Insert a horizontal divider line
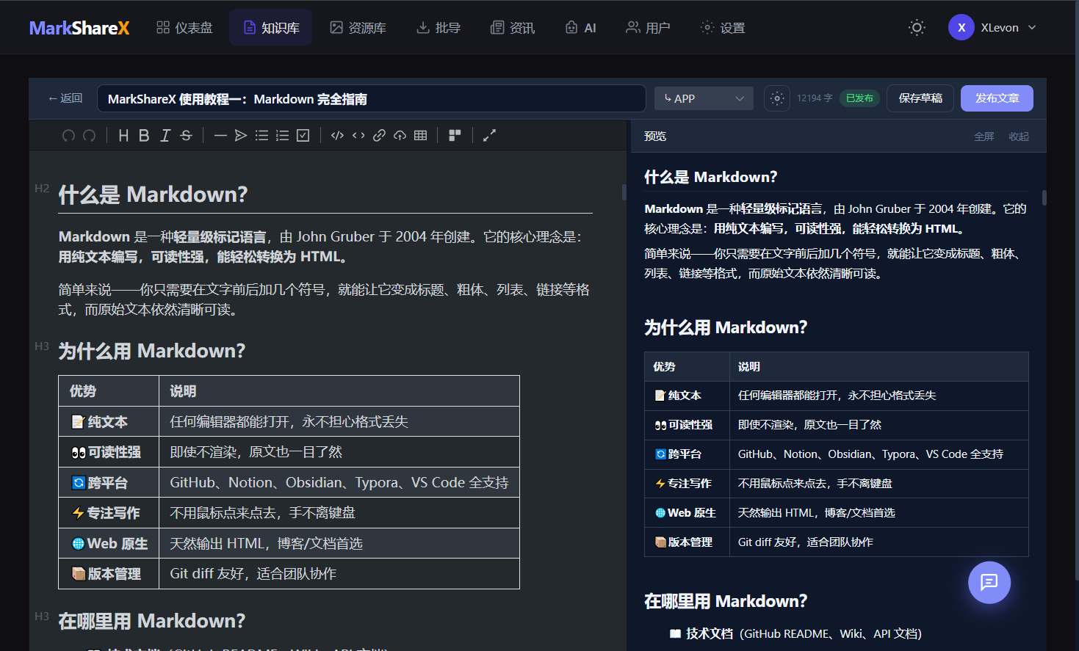The height and width of the screenshot is (651, 1079). (x=220, y=135)
